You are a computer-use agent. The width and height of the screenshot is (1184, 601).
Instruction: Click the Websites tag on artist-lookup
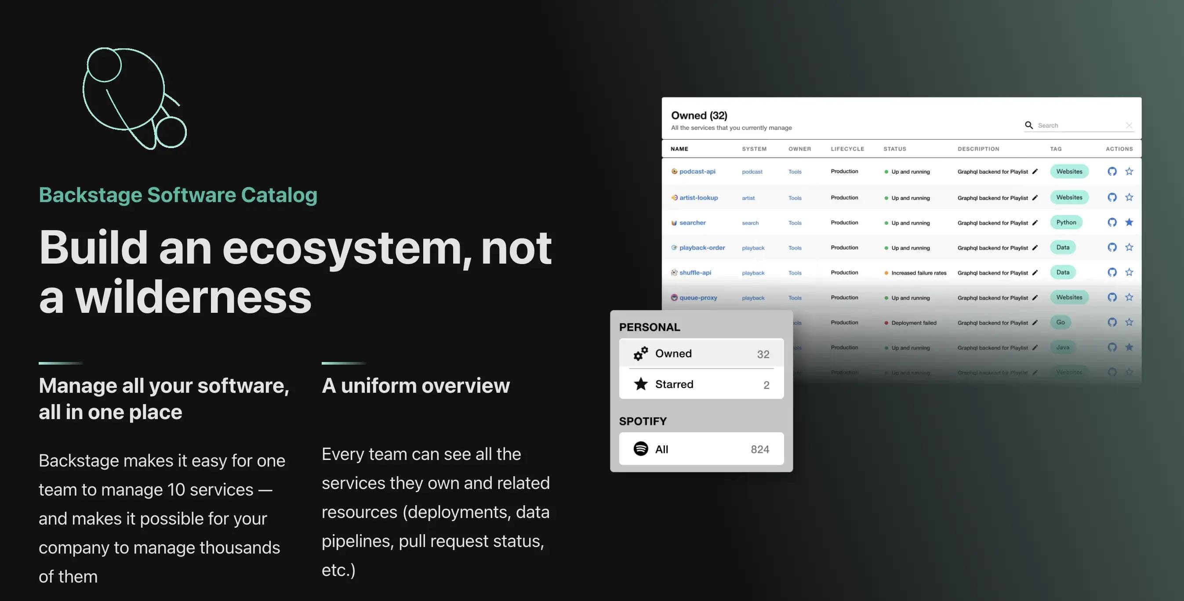(1069, 197)
